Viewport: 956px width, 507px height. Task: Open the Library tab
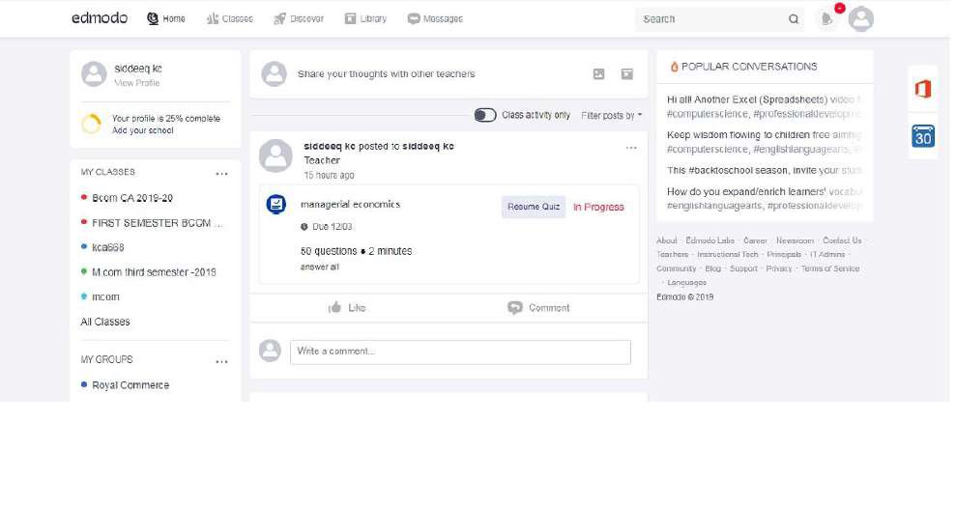pyautogui.click(x=365, y=19)
